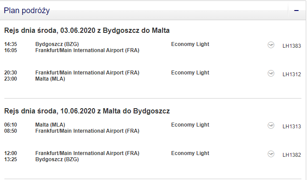Click Bydgoszcz (BZG) departure at 14:35
This screenshot has height=180, width=308.
tap(57, 44)
